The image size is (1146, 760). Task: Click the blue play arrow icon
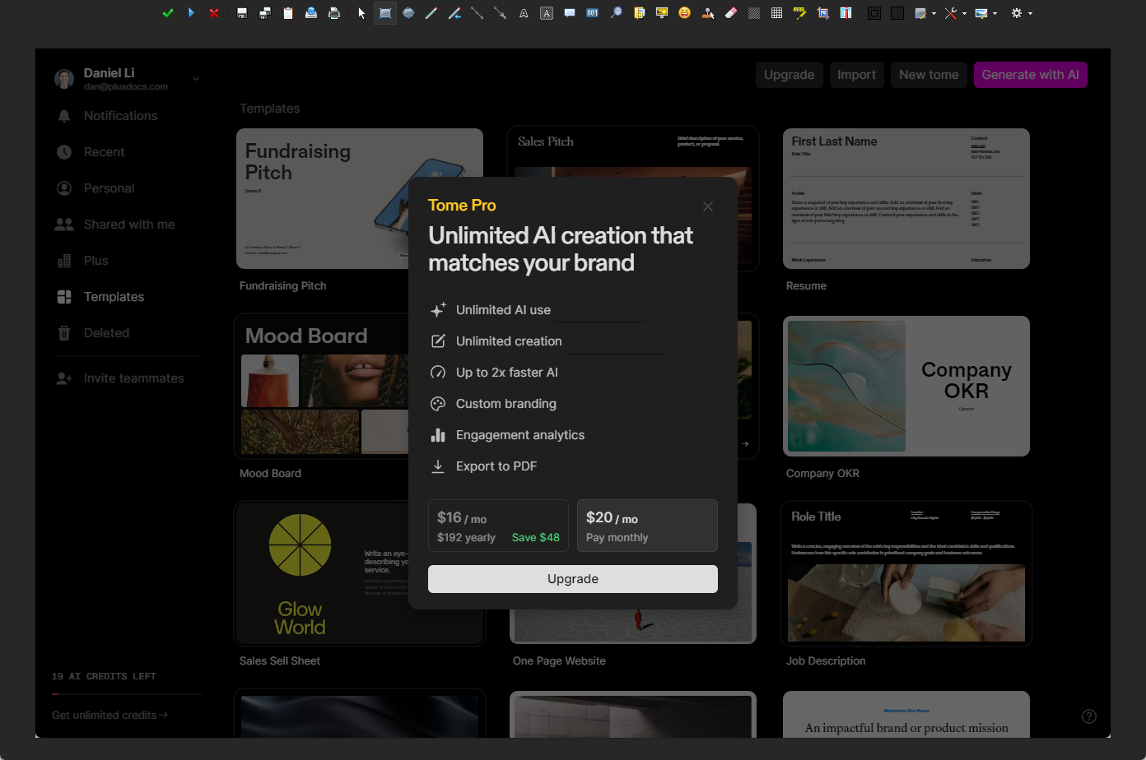tap(191, 13)
